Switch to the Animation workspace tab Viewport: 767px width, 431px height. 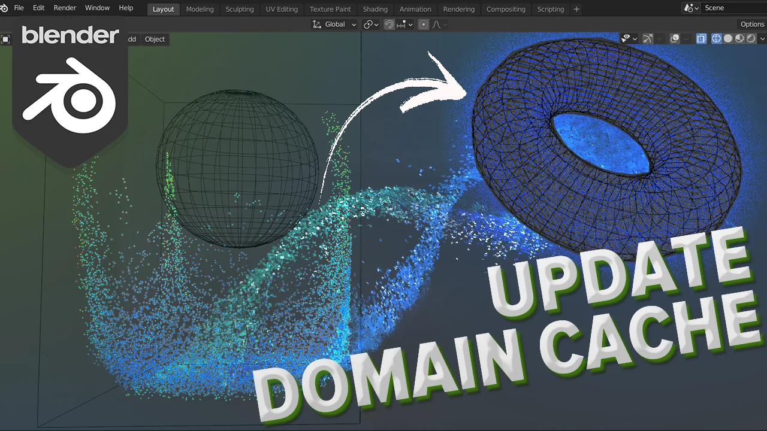pos(415,9)
